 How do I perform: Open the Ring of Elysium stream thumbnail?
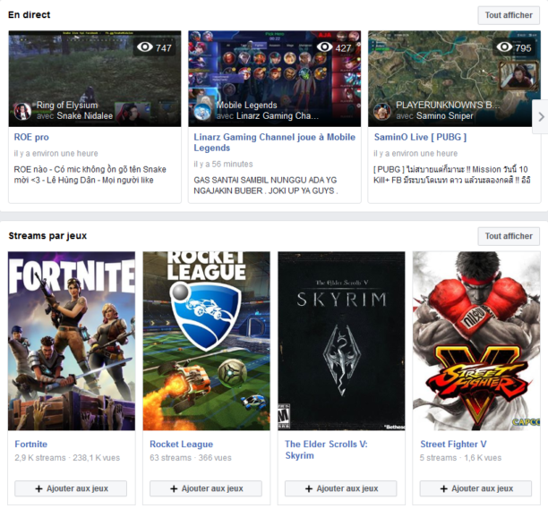point(95,79)
